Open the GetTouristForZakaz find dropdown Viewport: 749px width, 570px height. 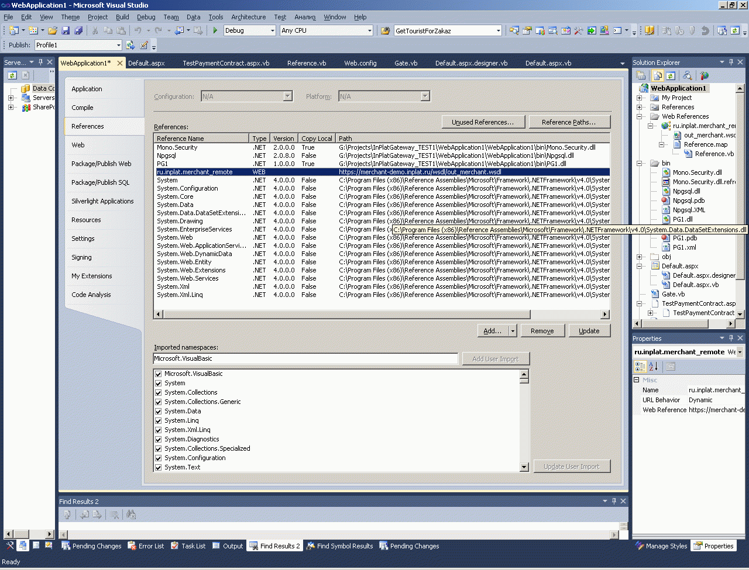pyautogui.click(x=498, y=30)
